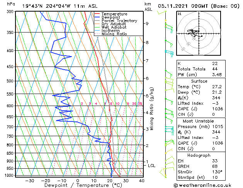
Task: Click the hodograph wind plot
Action: (x=199, y=33)
